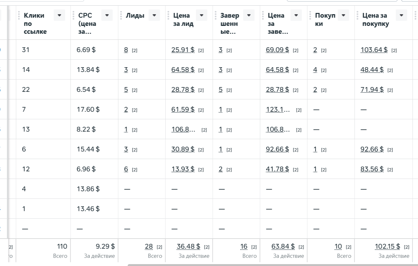Click the drag handle of the Лиды column
418x266 pixels.
[x=121, y=15]
